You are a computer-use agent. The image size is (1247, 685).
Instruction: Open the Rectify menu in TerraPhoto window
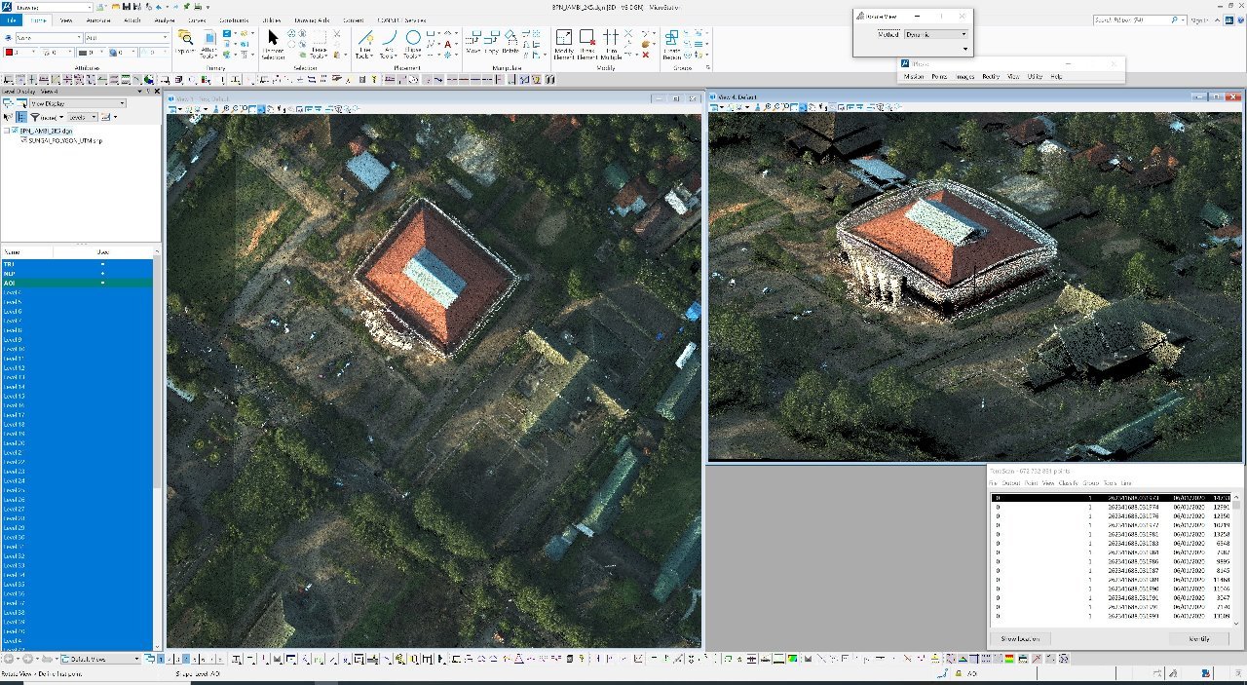pyautogui.click(x=991, y=76)
